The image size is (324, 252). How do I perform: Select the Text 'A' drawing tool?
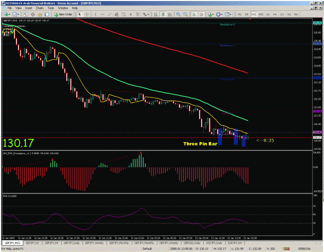click(131, 15)
